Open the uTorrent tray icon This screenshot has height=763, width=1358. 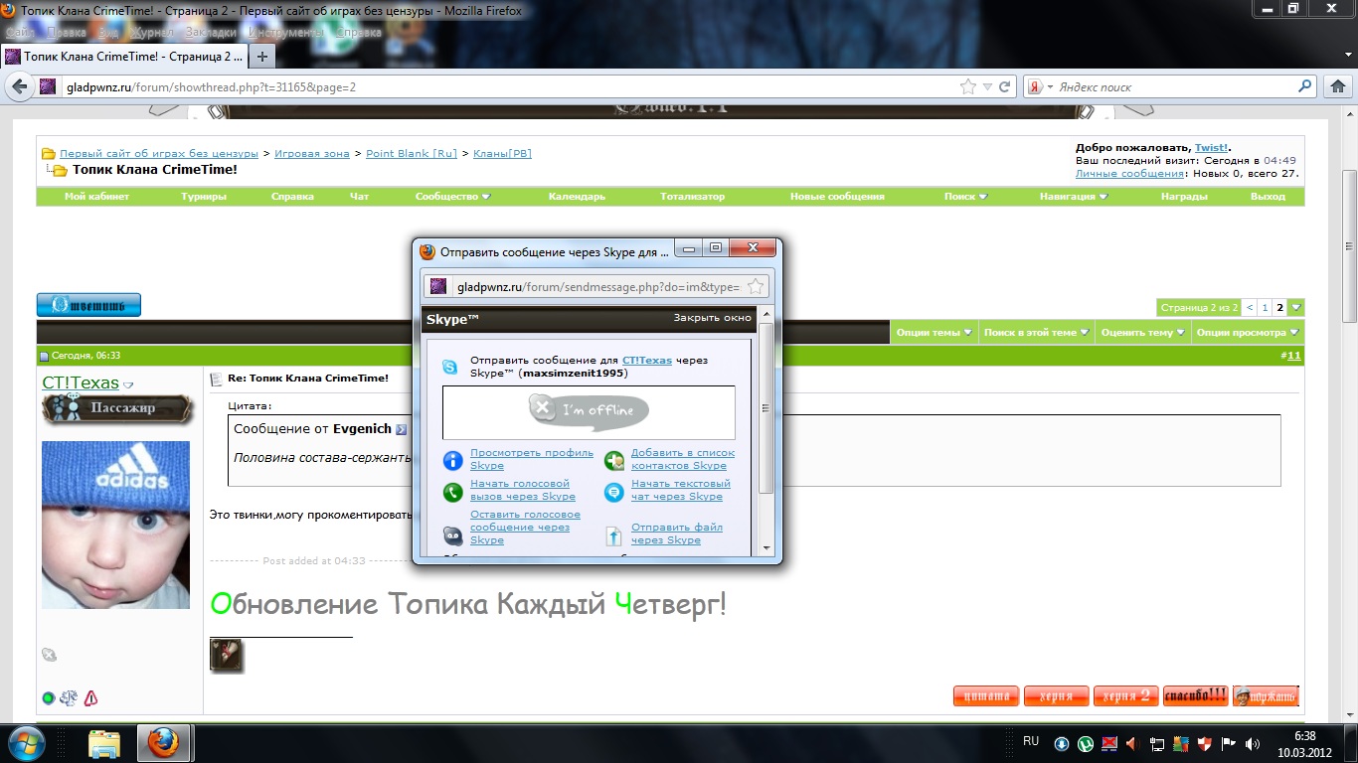coord(1086,743)
